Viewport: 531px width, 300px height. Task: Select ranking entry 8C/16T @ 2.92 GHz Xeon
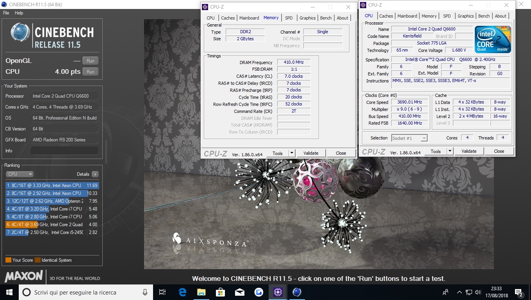[52, 193]
